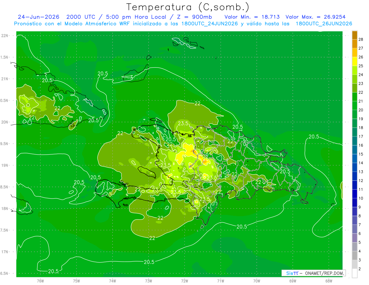Click the clipped '1.5N' latitude label
Screen dimensions: 369x285
click(x=5, y=57)
